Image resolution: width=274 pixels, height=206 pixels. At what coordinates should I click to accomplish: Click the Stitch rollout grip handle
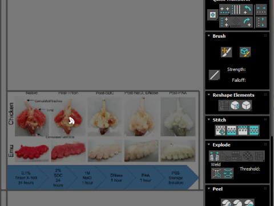pyautogui.click(x=265, y=120)
